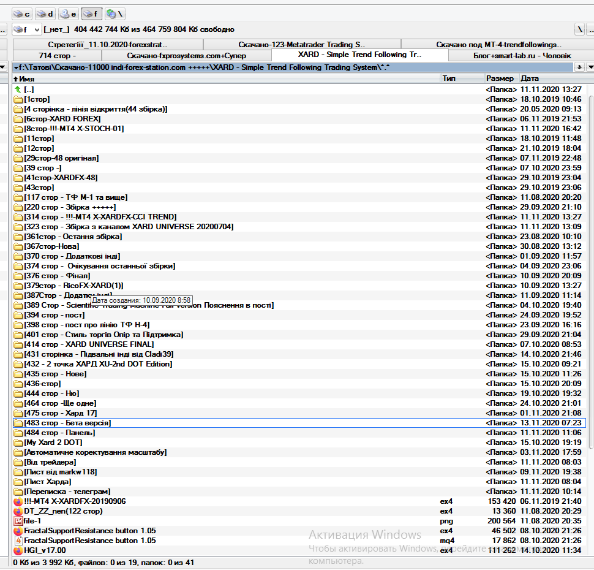The width and height of the screenshot is (594, 570).
Task: Select folder icon of [483 стор - Бета версія]
Action: 18,423
